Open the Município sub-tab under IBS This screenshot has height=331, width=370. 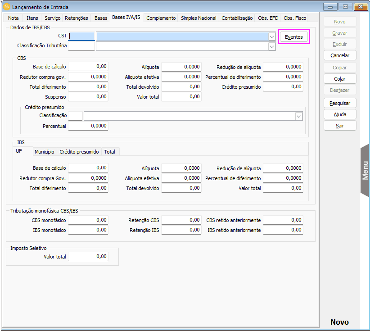point(44,152)
